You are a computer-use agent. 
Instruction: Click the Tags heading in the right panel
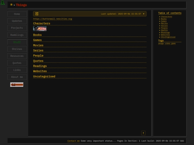tap(161, 40)
